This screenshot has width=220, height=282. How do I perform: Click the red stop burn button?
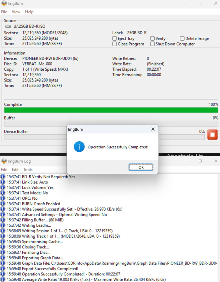point(212,134)
